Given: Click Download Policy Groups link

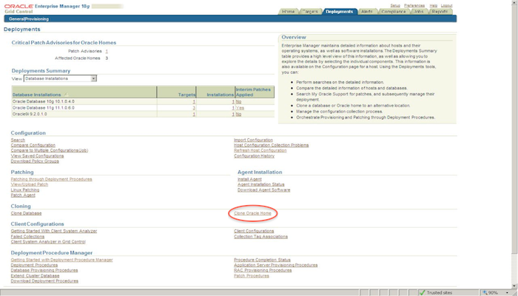Looking at the screenshot, I should [35, 161].
